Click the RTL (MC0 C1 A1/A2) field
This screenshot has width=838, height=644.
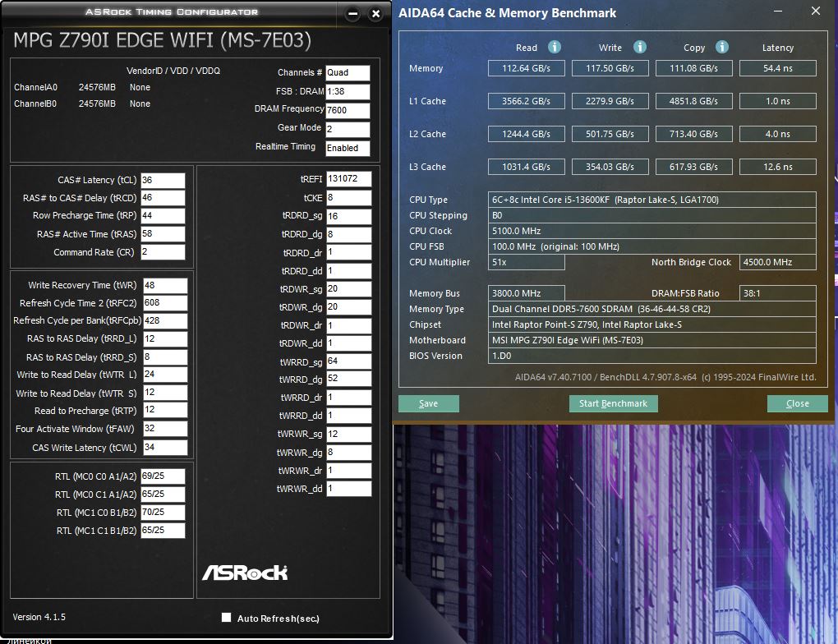pyautogui.click(x=163, y=494)
